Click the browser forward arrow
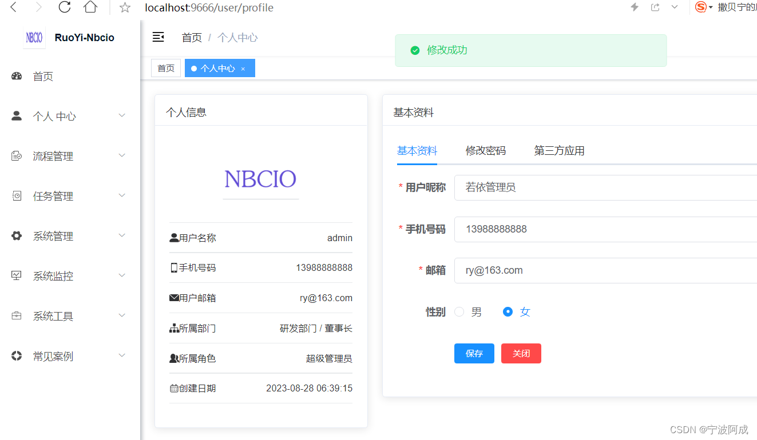 pos(38,7)
